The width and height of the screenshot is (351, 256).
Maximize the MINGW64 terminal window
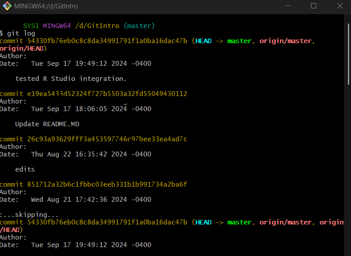coord(314,6)
